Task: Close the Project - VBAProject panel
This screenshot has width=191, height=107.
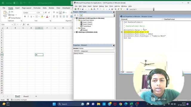Action: [114, 12]
